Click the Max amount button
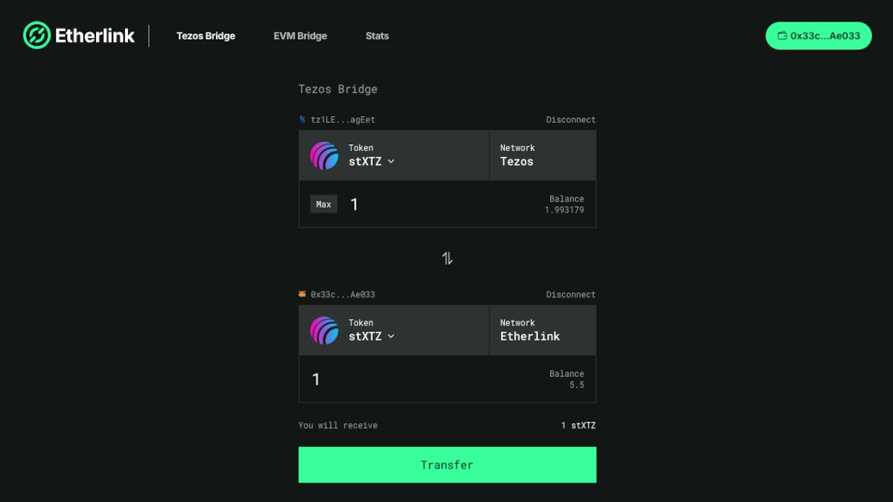 [x=324, y=204]
